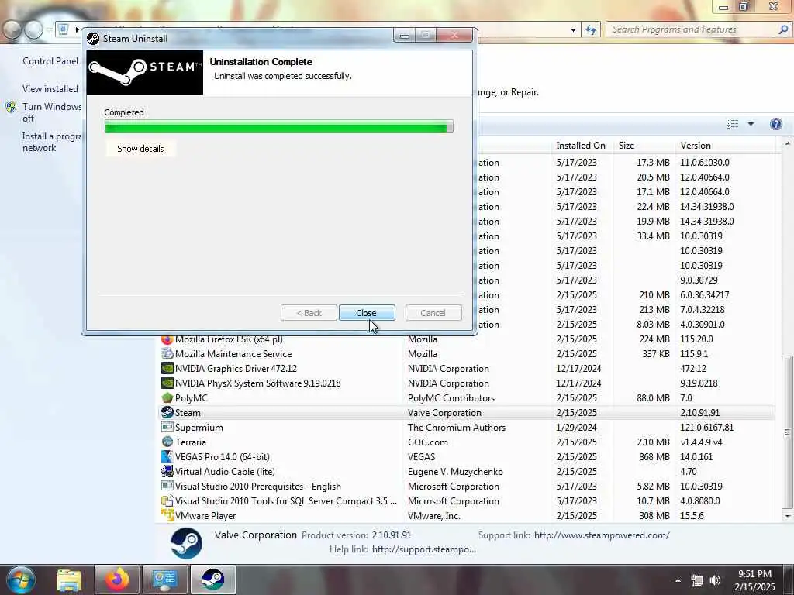Viewport: 794px width, 595px height.
Task: Open the Programs and Features help icon
Action: point(775,124)
